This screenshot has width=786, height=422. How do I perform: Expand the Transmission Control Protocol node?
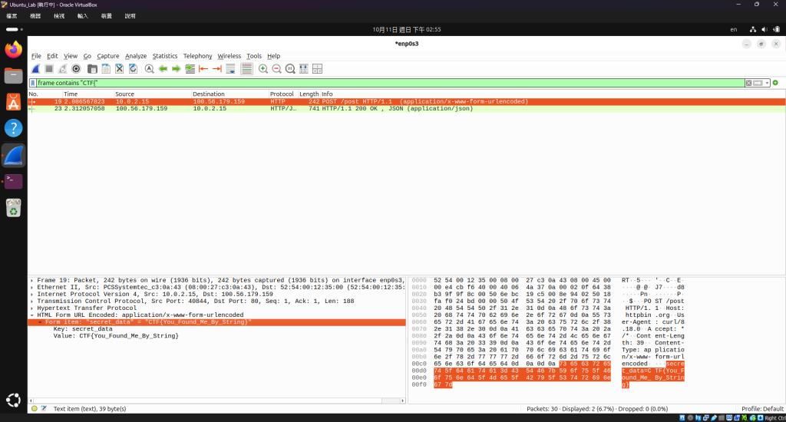tap(32, 302)
